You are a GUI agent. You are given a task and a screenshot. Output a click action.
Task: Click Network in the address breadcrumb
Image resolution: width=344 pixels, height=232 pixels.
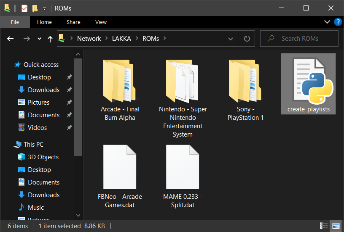pyautogui.click(x=89, y=39)
